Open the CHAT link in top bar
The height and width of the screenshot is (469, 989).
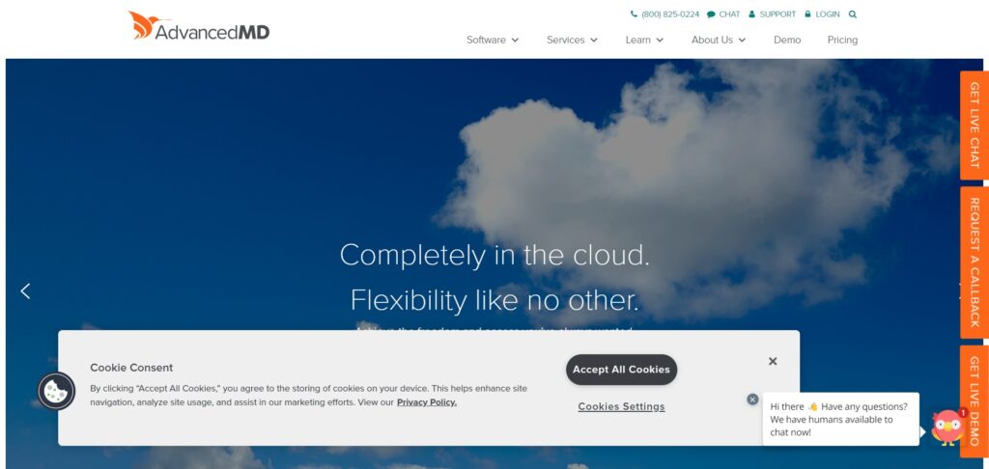tap(723, 14)
